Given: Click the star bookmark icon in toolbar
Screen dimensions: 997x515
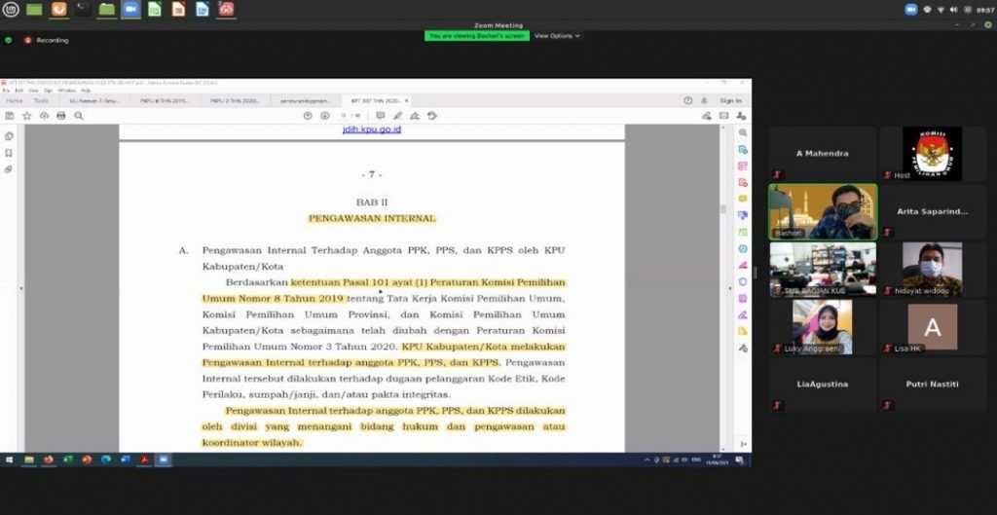Looking at the screenshot, I should pos(27,115).
